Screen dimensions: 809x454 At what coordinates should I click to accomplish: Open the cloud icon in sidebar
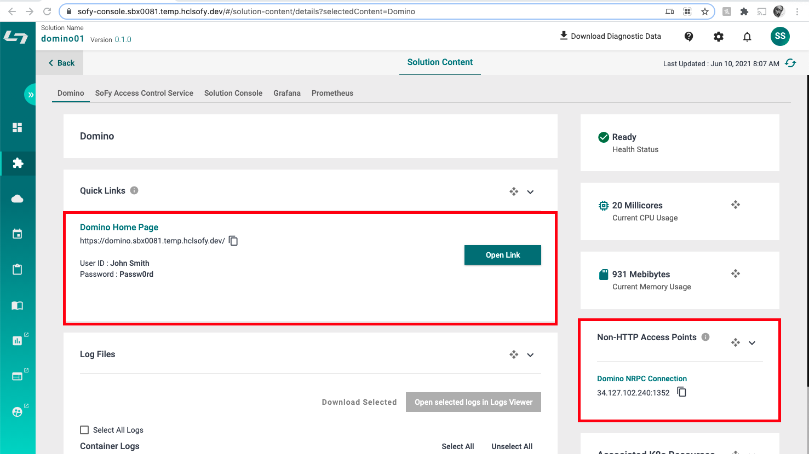point(18,199)
